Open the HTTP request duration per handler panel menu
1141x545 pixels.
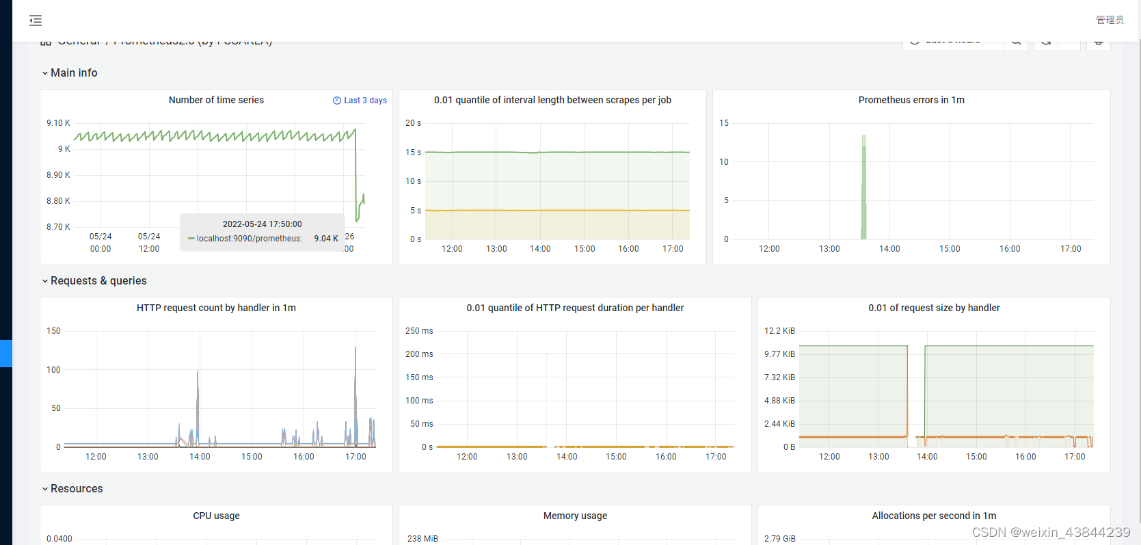[x=575, y=308]
